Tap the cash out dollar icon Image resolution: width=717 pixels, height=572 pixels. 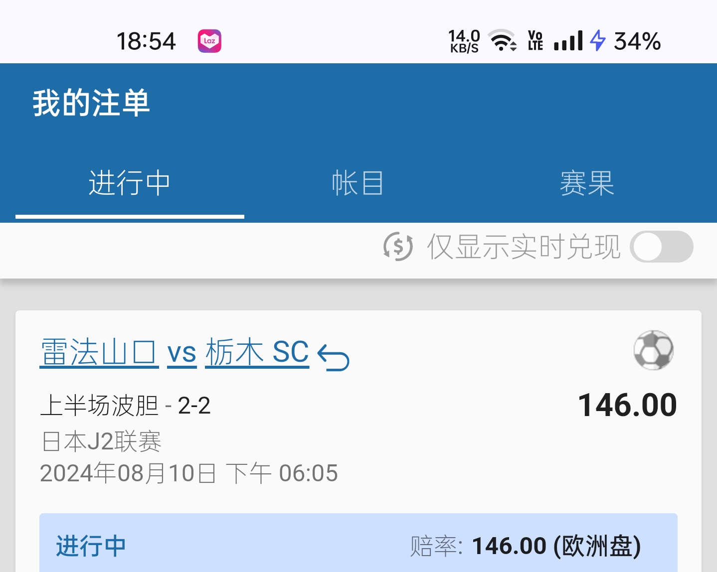(x=398, y=246)
